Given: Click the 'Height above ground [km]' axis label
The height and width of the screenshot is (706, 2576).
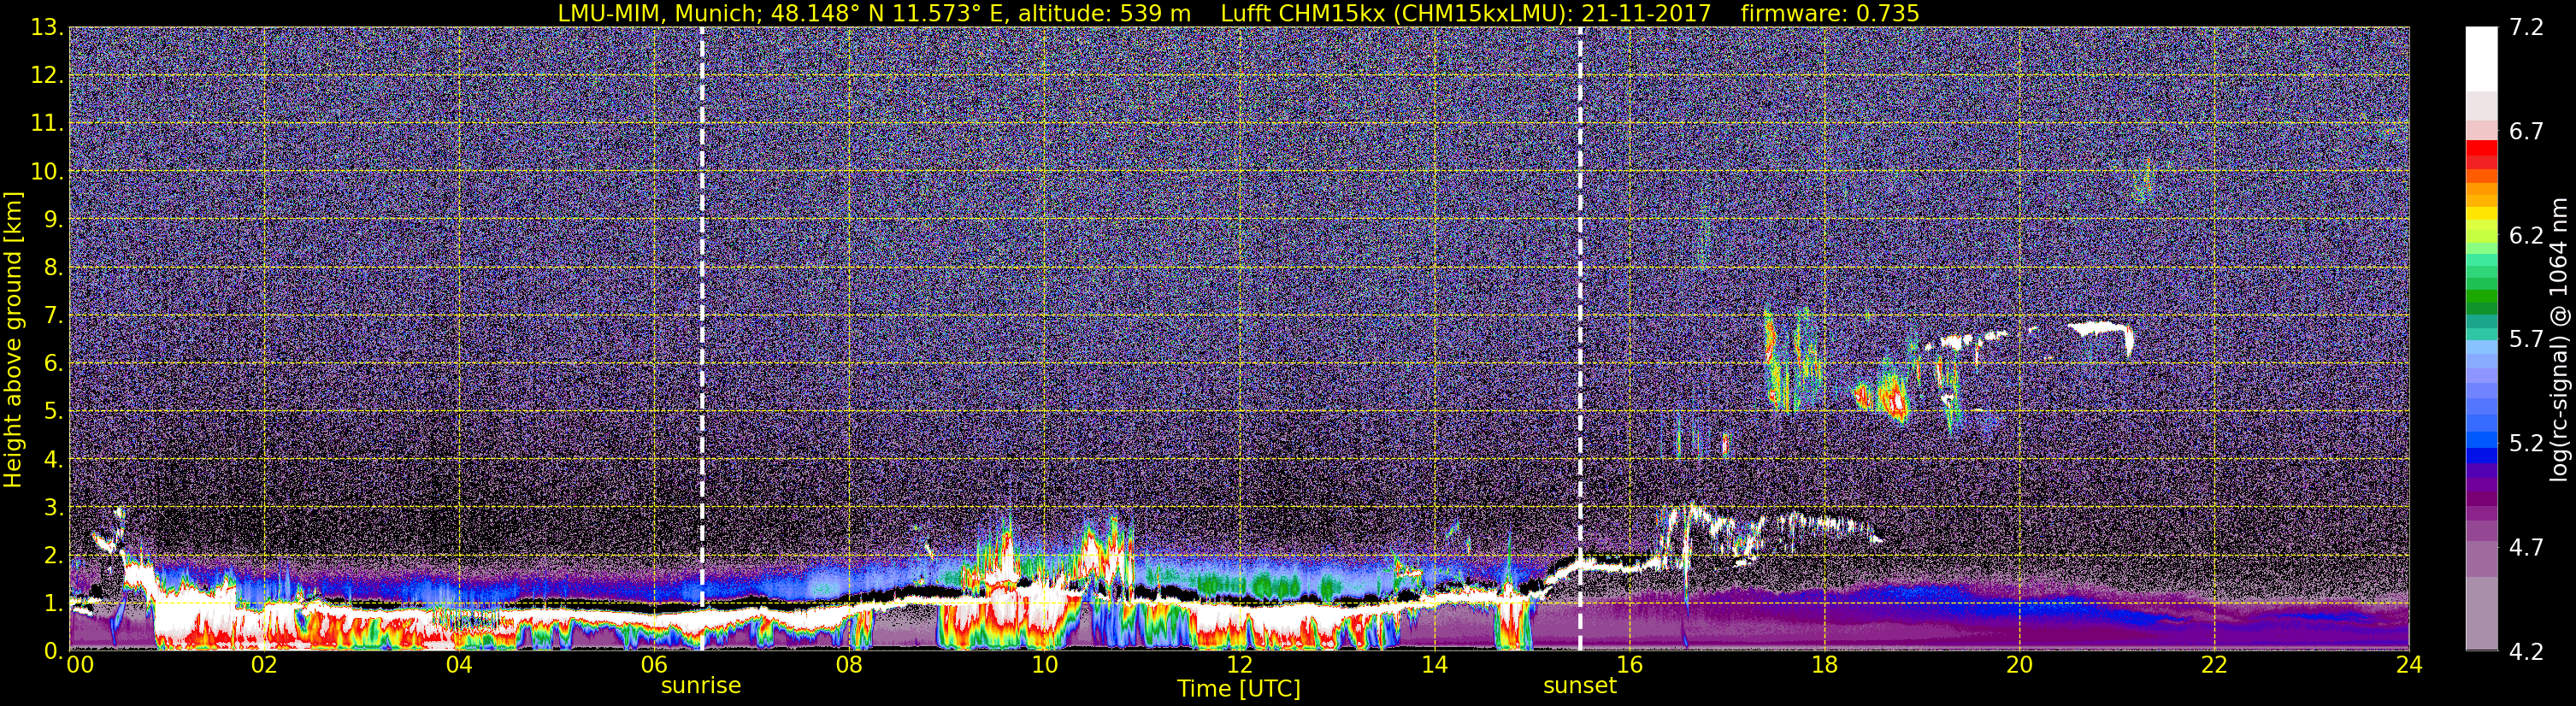Looking at the screenshot, I should [13, 339].
